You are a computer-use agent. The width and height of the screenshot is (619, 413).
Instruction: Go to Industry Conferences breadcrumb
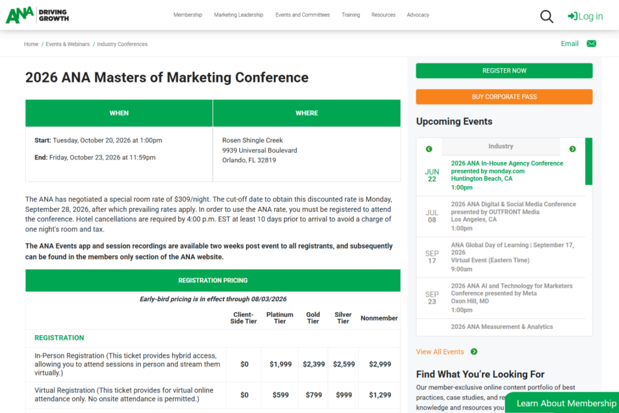[x=122, y=44]
